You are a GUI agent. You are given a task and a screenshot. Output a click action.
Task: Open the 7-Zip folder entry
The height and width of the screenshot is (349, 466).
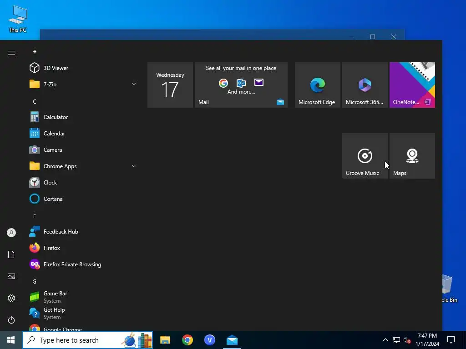tap(83, 84)
